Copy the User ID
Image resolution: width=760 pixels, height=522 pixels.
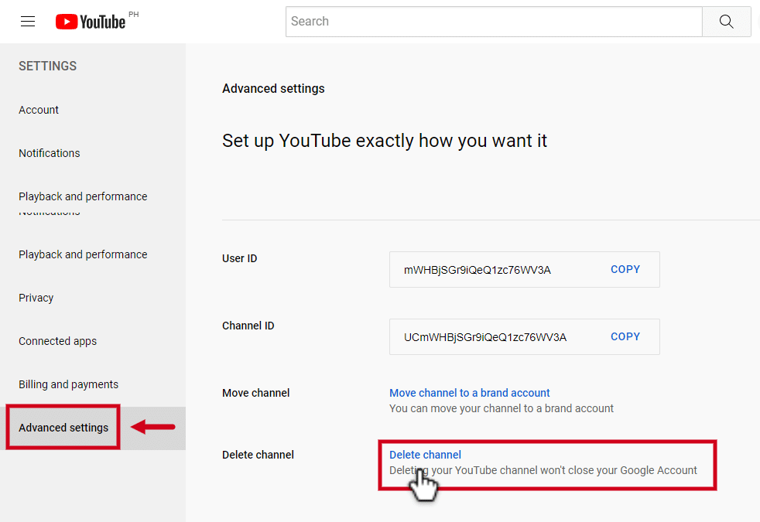coord(625,269)
